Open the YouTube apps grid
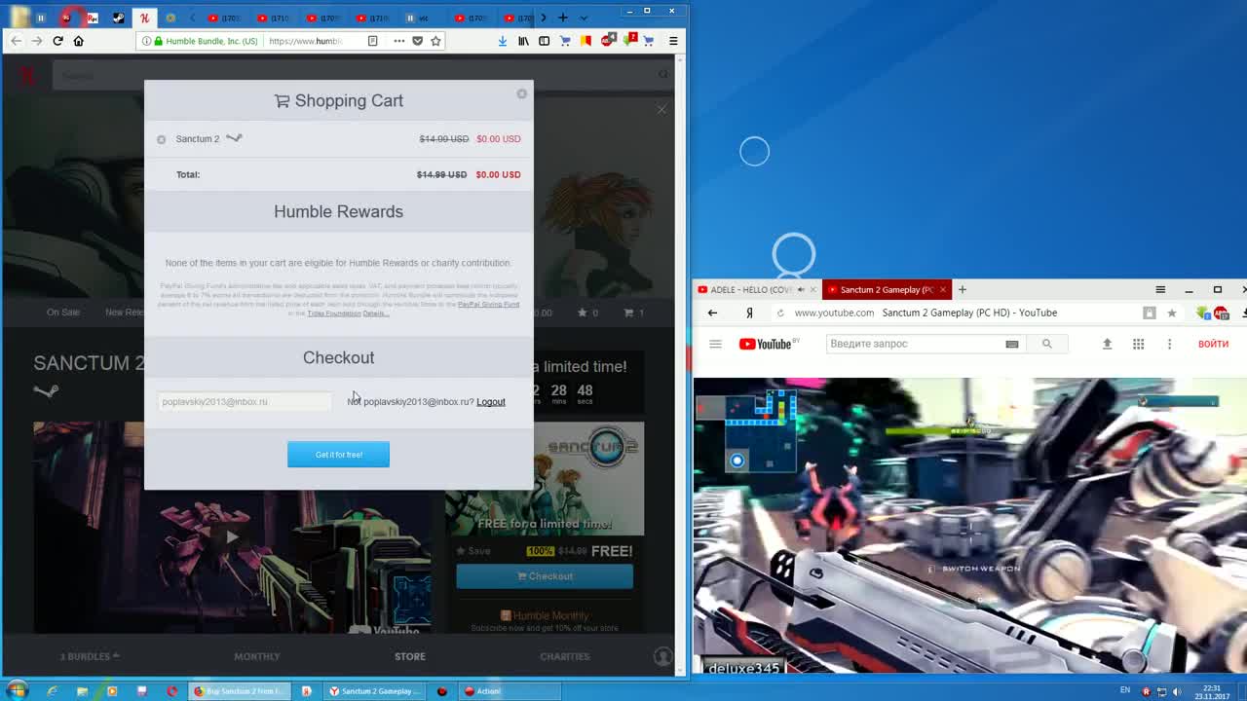Viewport: 1247px width, 701px height. pyautogui.click(x=1138, y=344)
